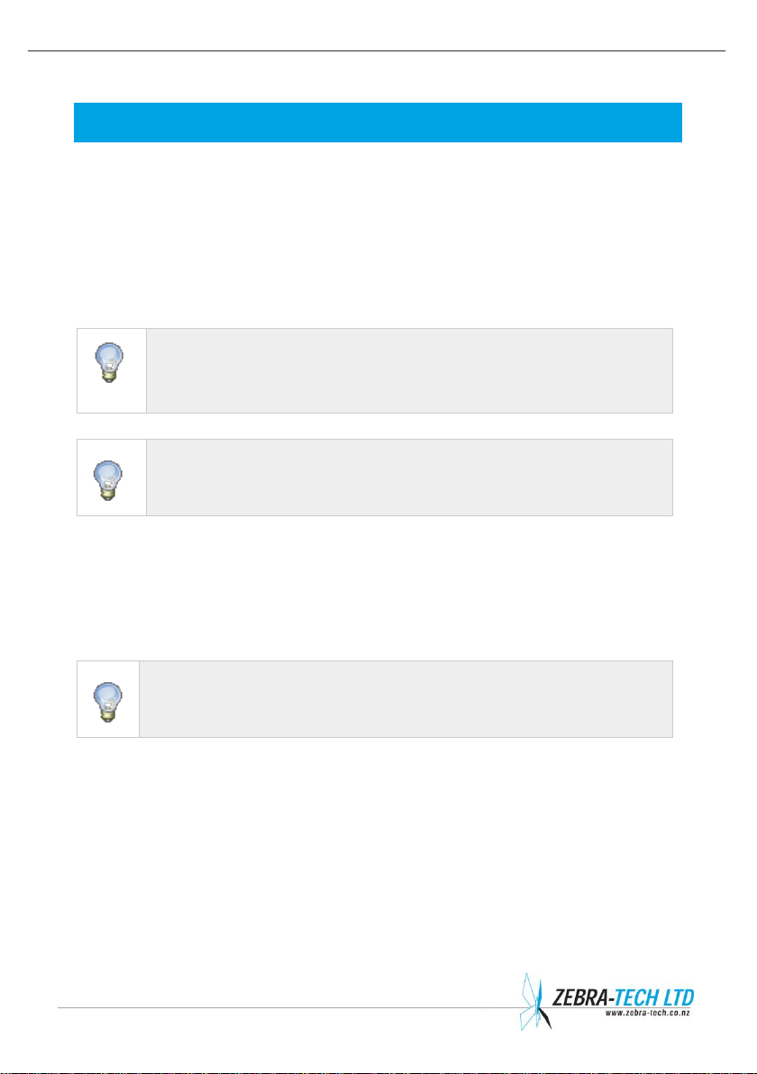Click inside the tallest gray tip box
Viewport: 757px width, 1074px height.
pos(410,370)
